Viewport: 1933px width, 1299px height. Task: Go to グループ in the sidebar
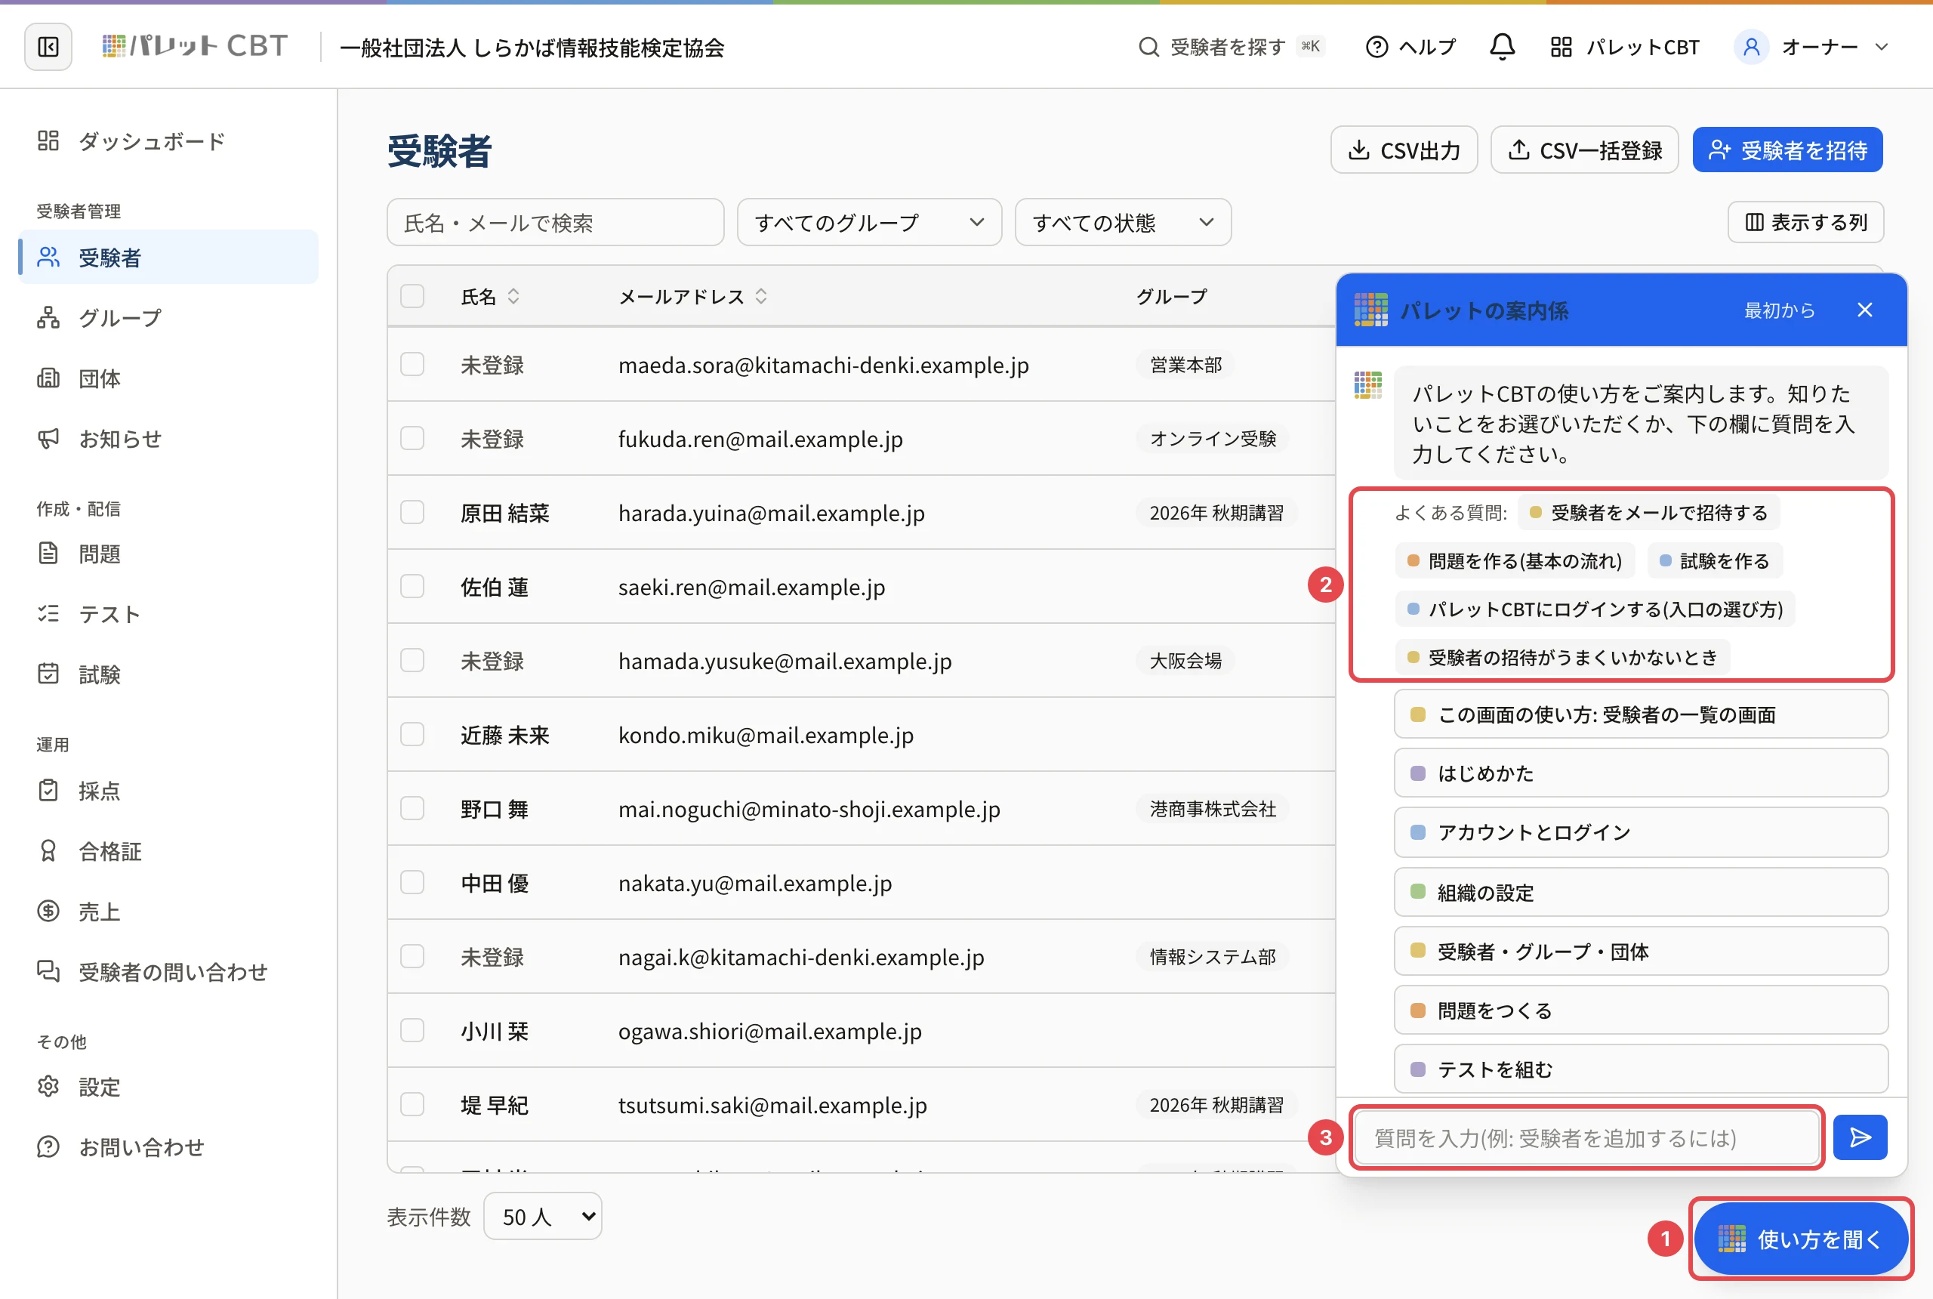168,318
